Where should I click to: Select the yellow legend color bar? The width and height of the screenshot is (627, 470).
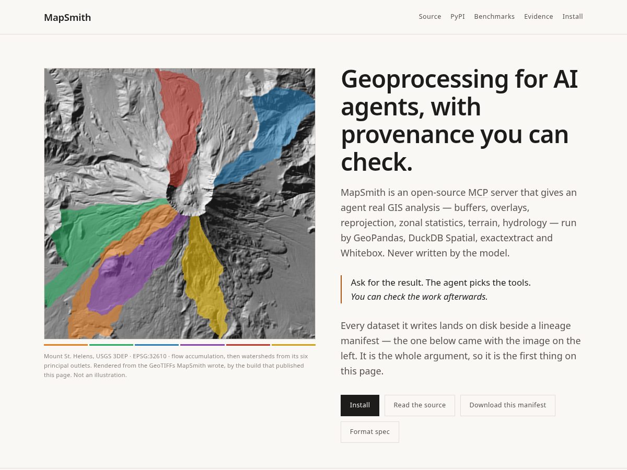click(294, 345)
